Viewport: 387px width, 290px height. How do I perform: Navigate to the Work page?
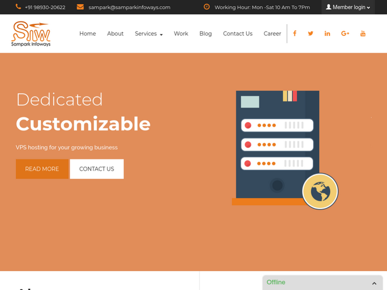pyautogui.click(x=181, y=33)
